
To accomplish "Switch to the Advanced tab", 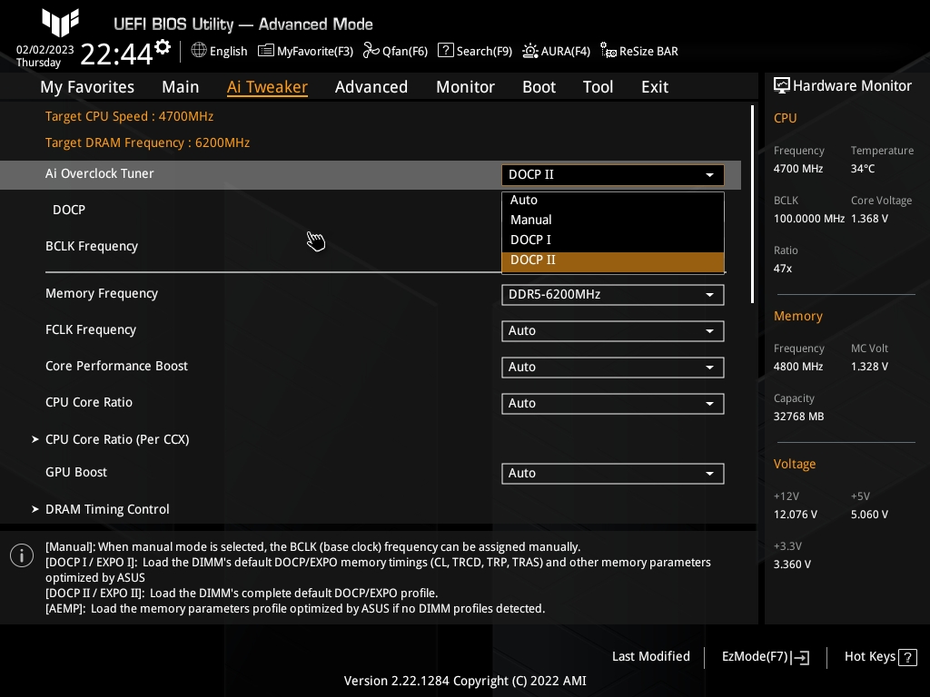I will click(x=371, y=87).
